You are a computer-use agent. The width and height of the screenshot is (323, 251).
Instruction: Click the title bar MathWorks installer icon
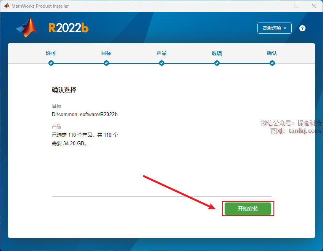(x=6, y=6)
